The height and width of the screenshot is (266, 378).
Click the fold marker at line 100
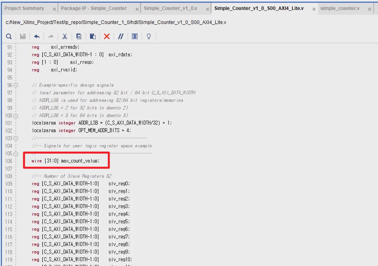coord(16,116)
